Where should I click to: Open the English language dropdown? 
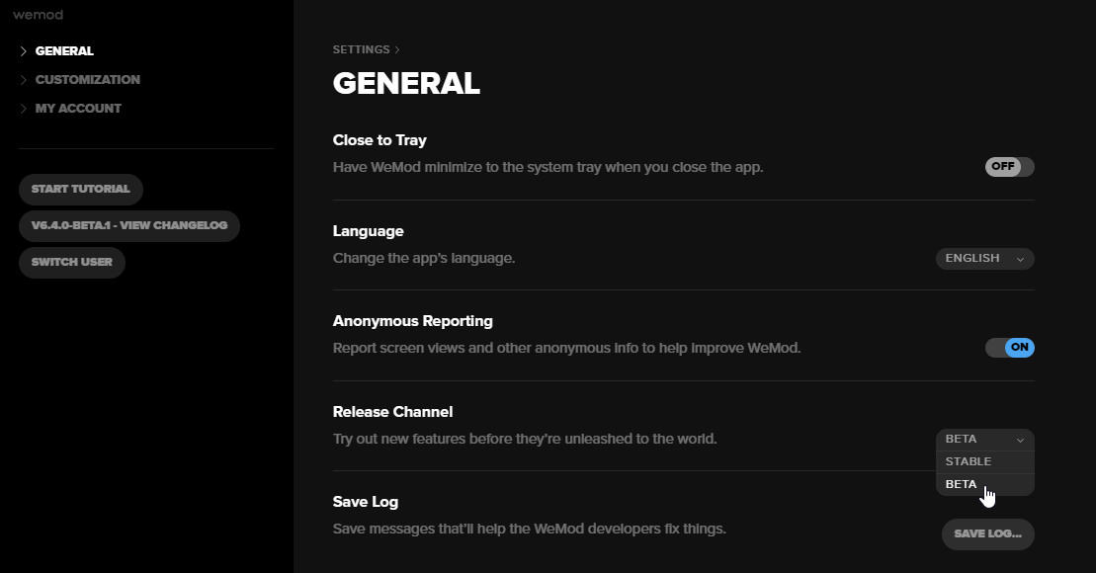983,259
